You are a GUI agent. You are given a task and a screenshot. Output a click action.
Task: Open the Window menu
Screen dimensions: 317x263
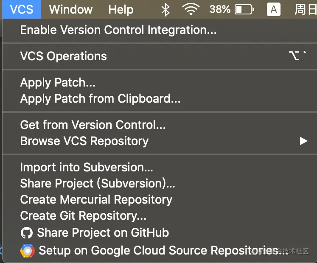click(x=71, y=9)
